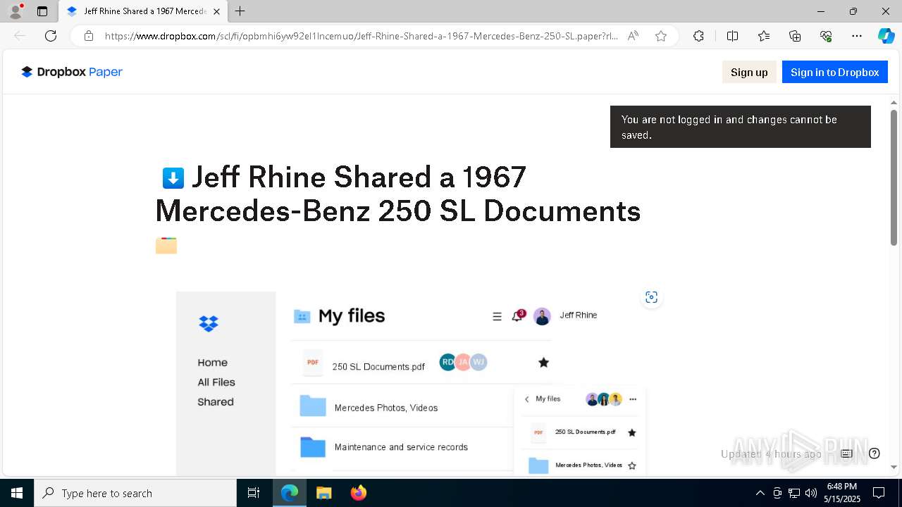Image resolution: width=902 pixels, height=507 pixels.
Task: Click the taskbar search box
Action: coord(135,493)
